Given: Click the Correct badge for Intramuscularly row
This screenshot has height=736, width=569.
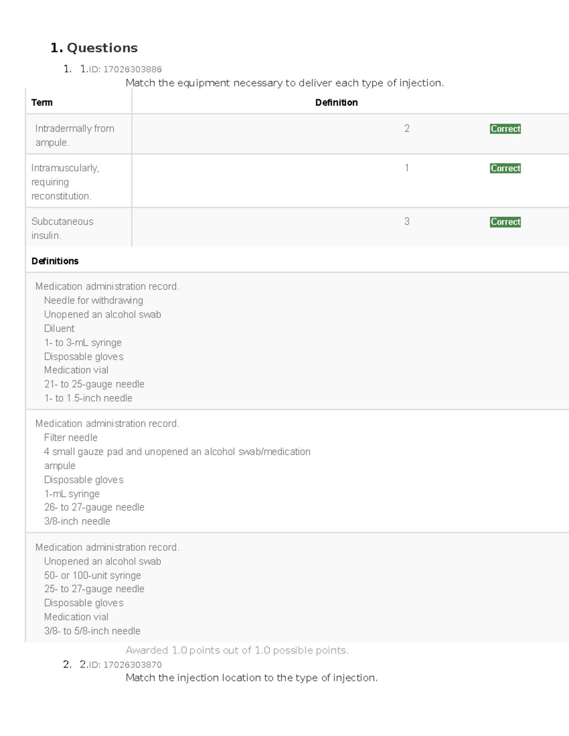Looking at the screenshot, I should click(x=505, y=168).
